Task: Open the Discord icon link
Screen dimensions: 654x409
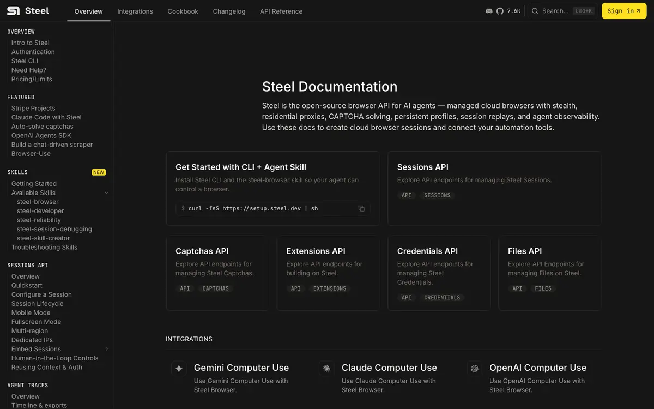Action: [489, 11]
